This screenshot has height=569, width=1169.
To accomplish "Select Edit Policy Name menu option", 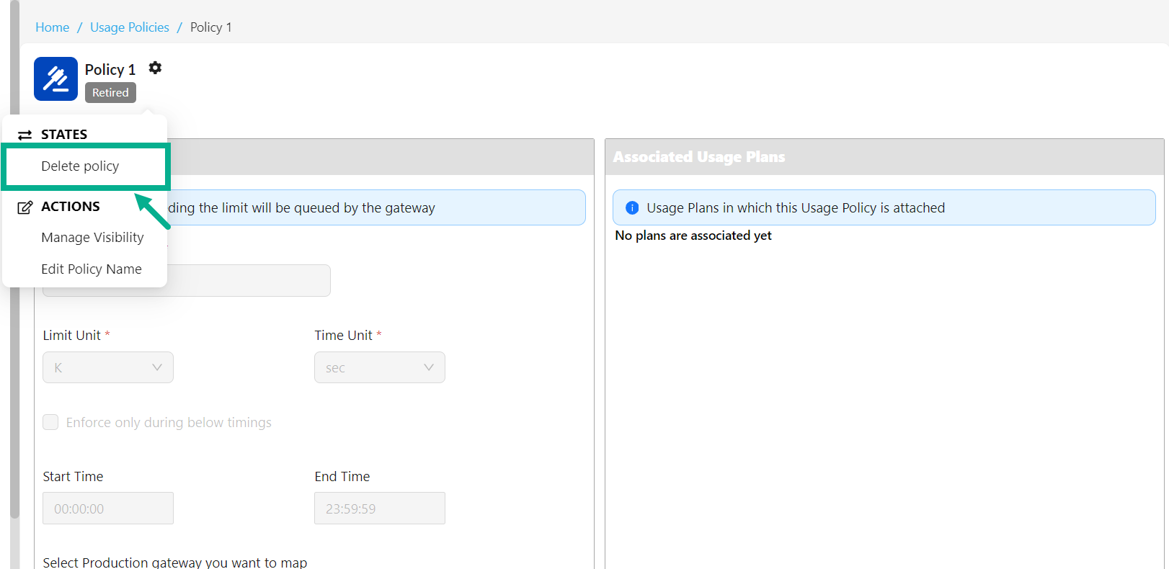I will click(92, 269).
